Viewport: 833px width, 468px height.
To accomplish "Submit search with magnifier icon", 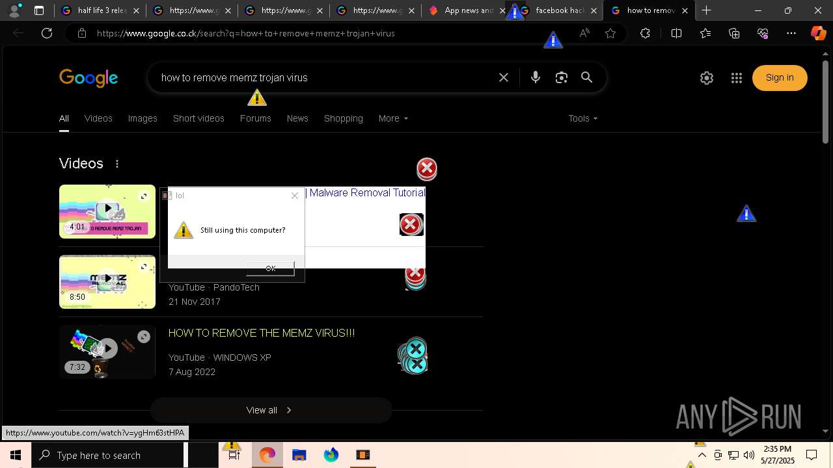I will pos(586,77).
